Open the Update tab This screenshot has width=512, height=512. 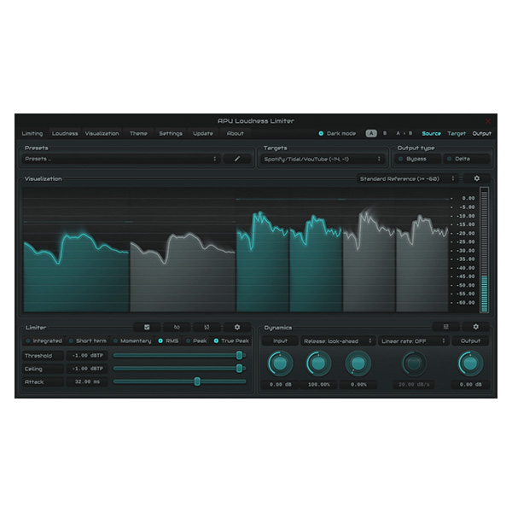pyautogui.click(x=203, y=134)
